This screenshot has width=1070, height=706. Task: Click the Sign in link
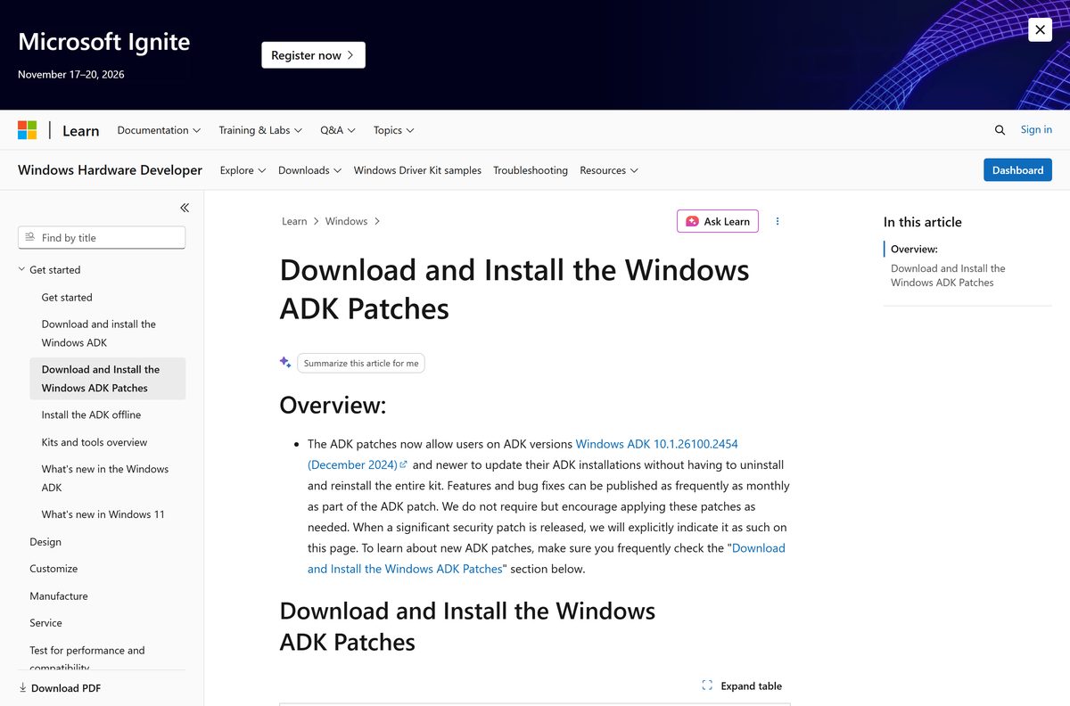tap(1036, 129)
